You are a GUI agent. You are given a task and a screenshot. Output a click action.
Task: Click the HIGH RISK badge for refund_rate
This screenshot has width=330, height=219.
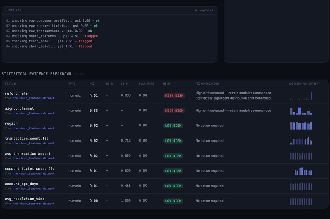pos(174,95)
